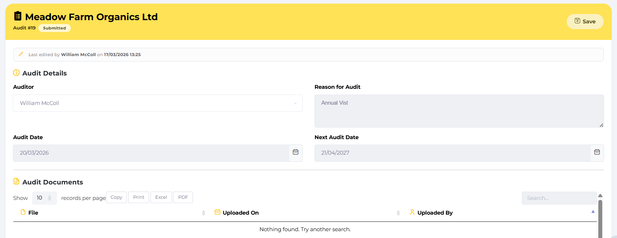Click the Copy export button
617x238 pixels.
(116, 197)
